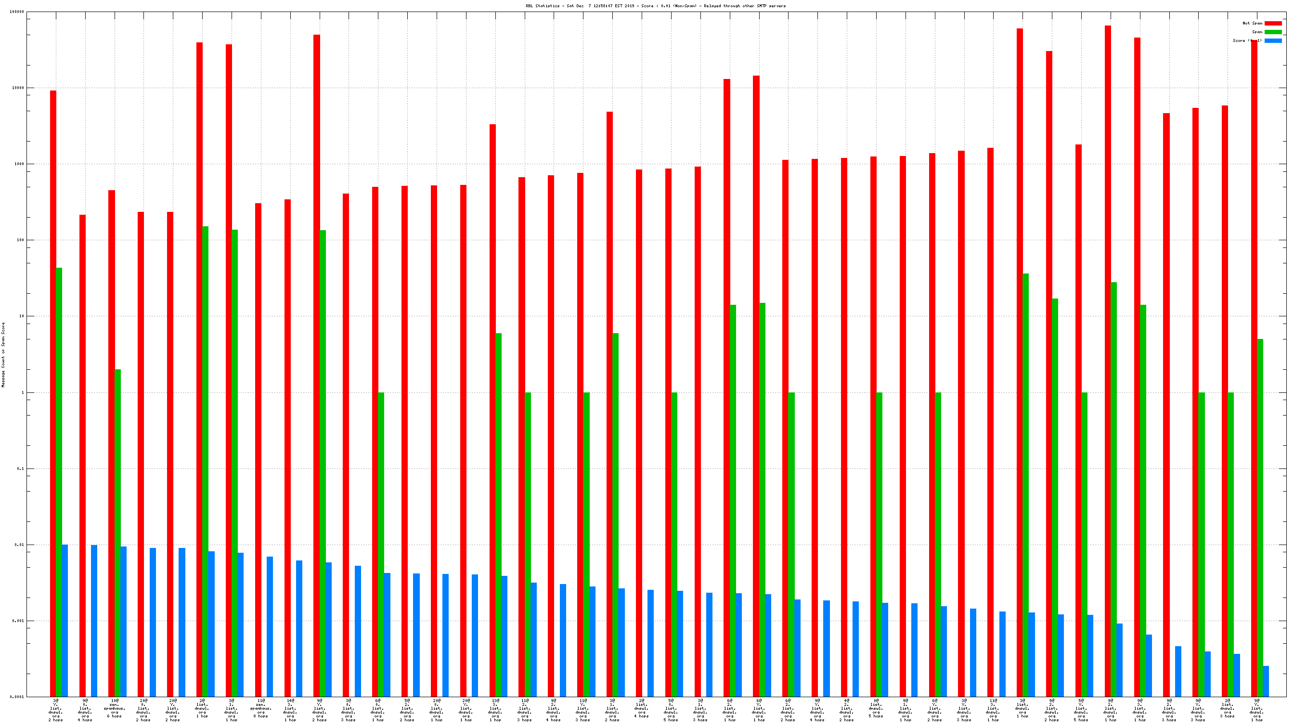Click the "Not Spam" legend label text

[x=1252, y=23]
